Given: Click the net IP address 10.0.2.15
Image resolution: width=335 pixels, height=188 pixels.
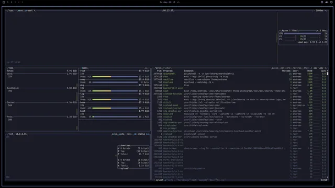Looking at the screenshot, I should click(x=21, y=134).
